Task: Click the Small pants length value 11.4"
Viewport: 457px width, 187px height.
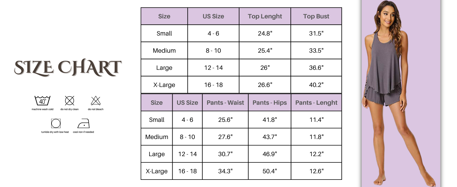Action: point(316,120)
